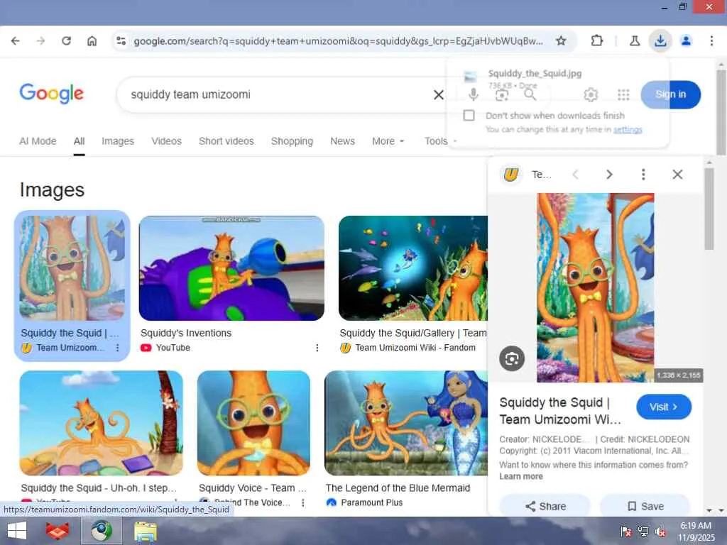
Task: Open the downloads settings link
Action: pos(628,129)
